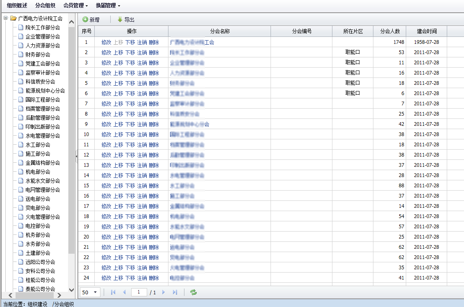The height and width of the screenshot is (307, 464).
Task: Go to last page with pager icon
Action: (x=175, y=292)
